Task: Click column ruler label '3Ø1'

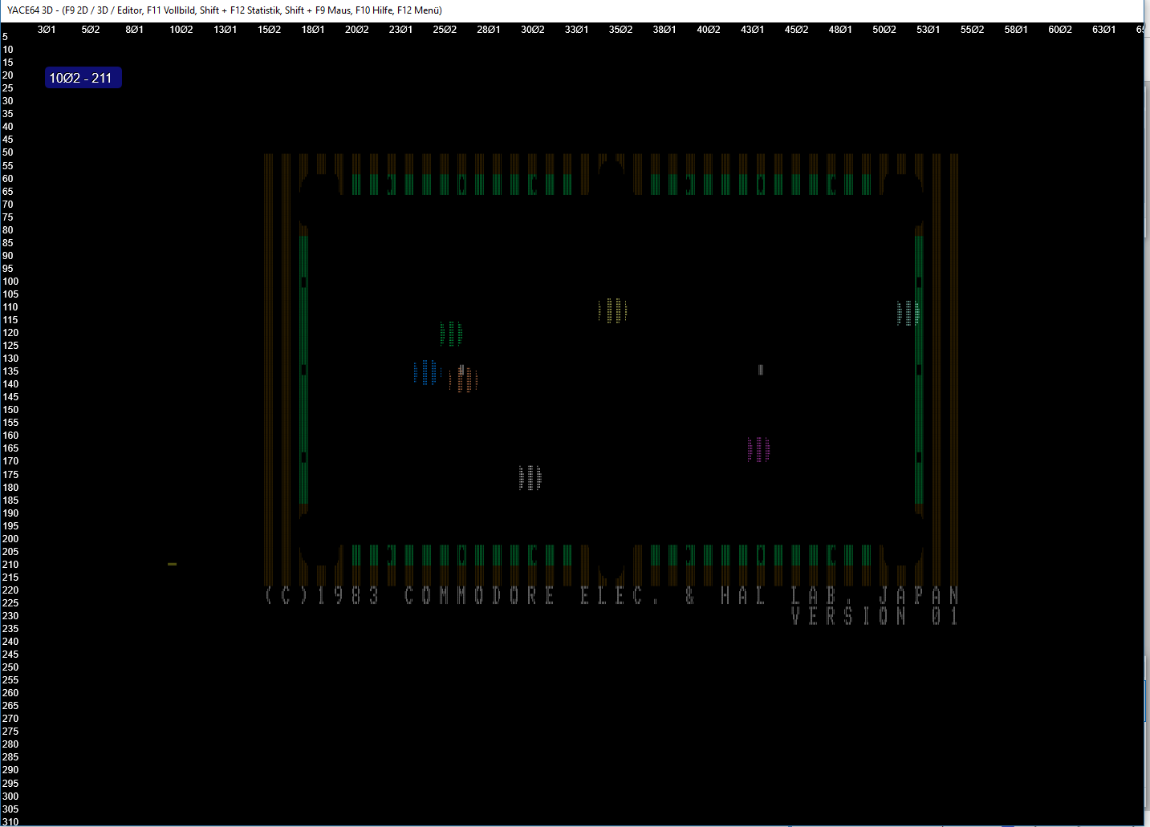Action: pos(47,30)
